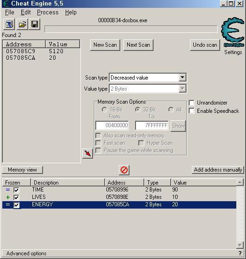Click address list scrollbar down arrow
The height and width of the screenshot is (259, 246).
point(240,245)
